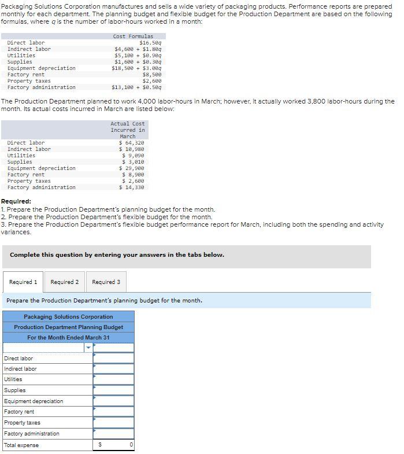Image resolution: width=404 pixels, height=454 pixels.
Task: Click the Indirect labor amount field
Action: pos(113,368)
